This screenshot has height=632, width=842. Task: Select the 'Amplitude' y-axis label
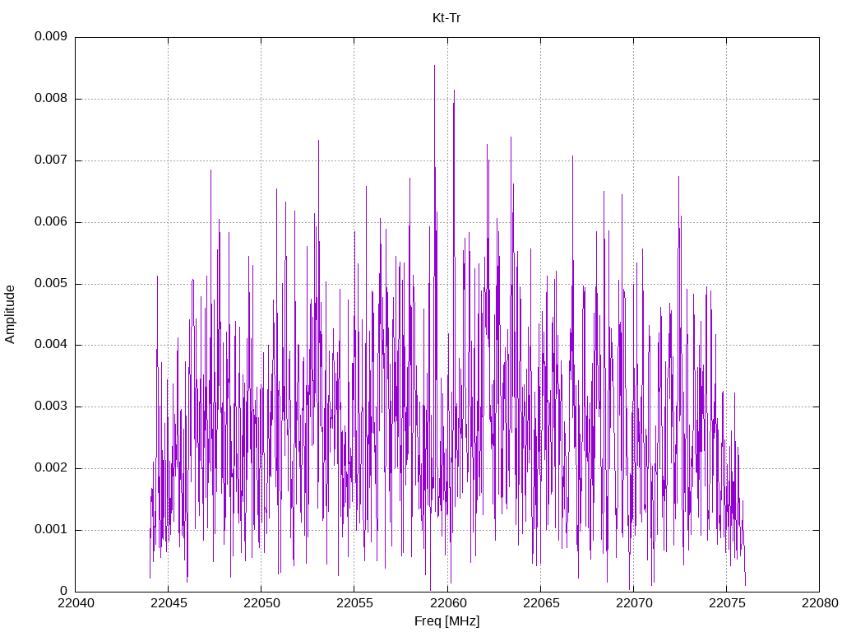coord(10,314)
